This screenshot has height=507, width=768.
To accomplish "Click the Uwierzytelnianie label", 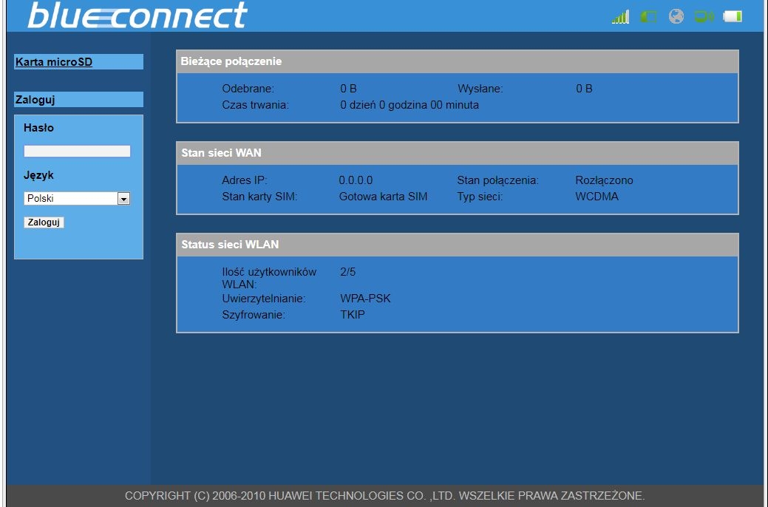I will [263, 299].
